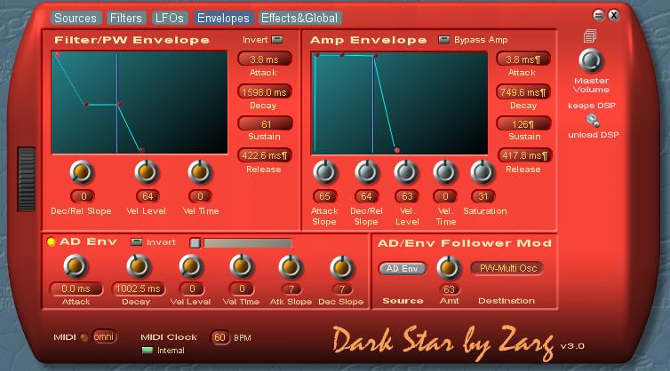Click the Filter envelope Vel Time knob
The image size is (670, 371).
click(200, 172)
